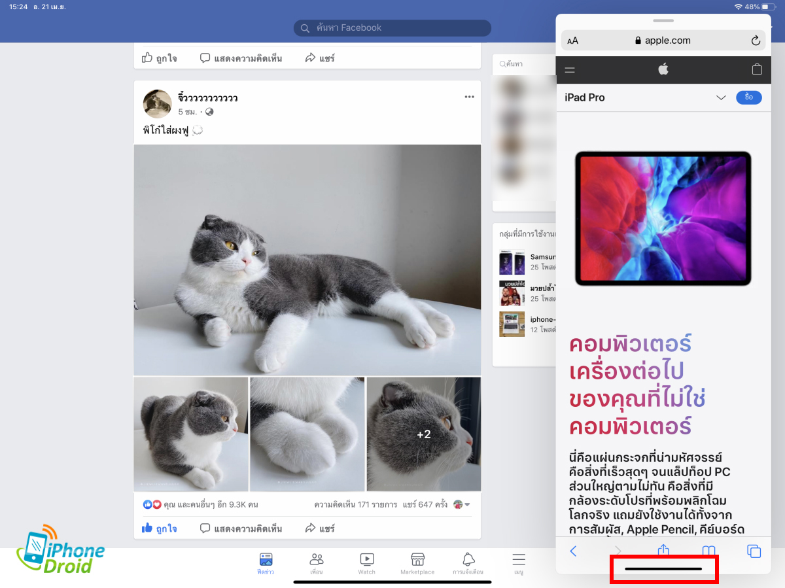Open the เพื่อน friends tab
Image resolution: width=785 pixels, height=588 pixels.
317,563
